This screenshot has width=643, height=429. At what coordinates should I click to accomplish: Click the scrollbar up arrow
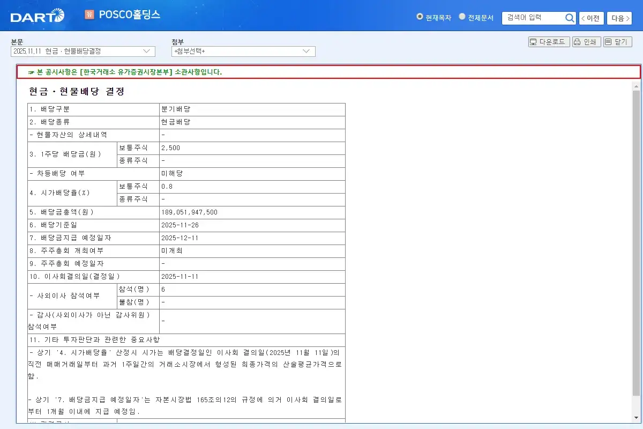click(637, 86)
